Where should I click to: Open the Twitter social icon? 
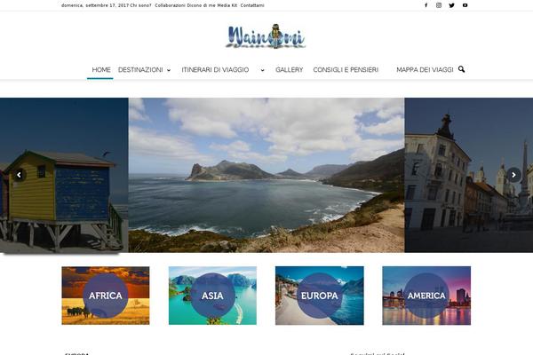452,5
